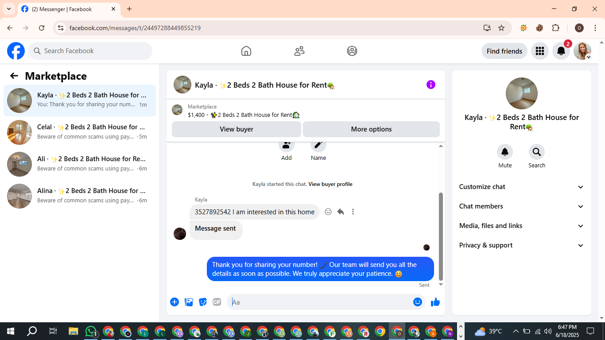This screenshot has height=340, width=605.
Task: Open the Groups icon in top navigation
Action: [352, 51]
